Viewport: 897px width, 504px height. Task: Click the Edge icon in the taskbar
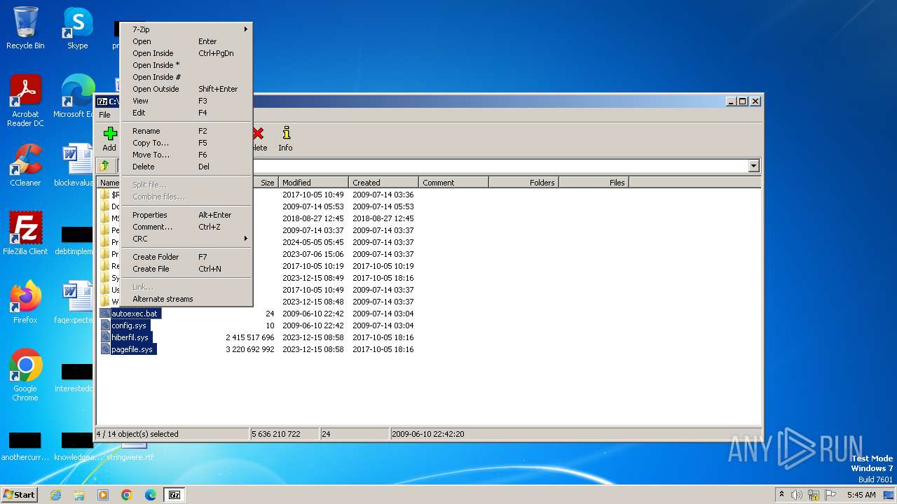[x=151, y=495]
